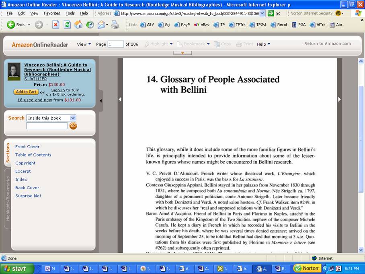Click the Add to Cart button
This screenshot has height=274, width=365.
pyautogui.click(x=26, y=92)
